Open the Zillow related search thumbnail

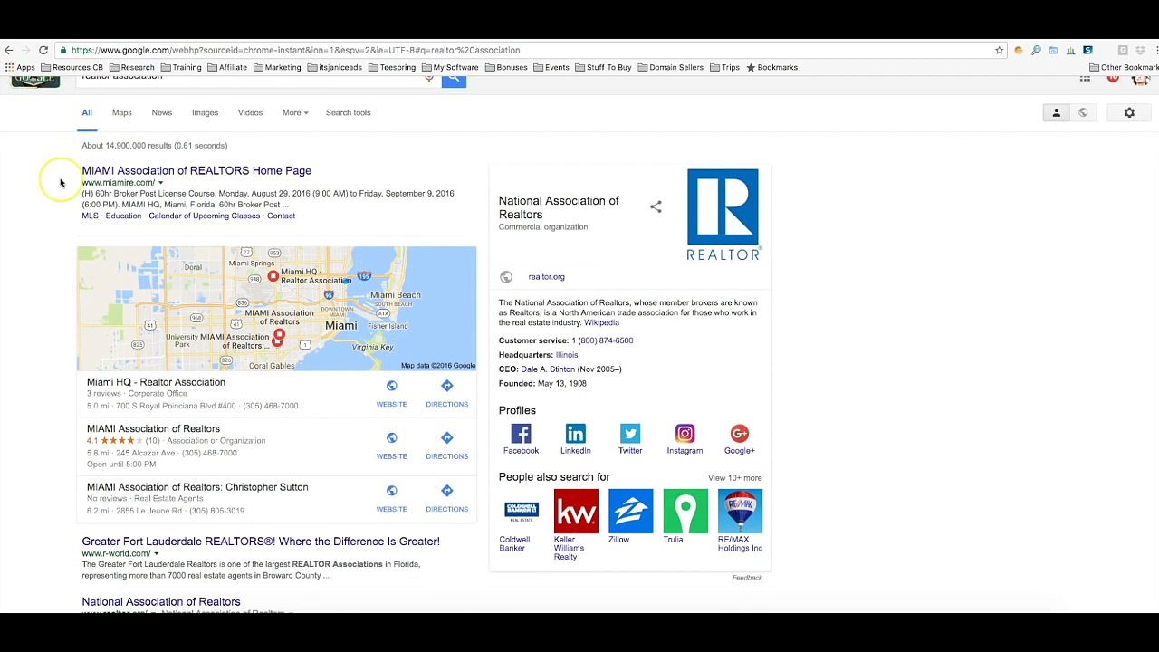coord(630,512)
